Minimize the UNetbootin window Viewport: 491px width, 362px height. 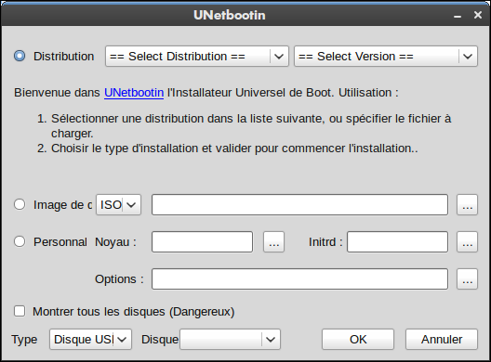458,16
